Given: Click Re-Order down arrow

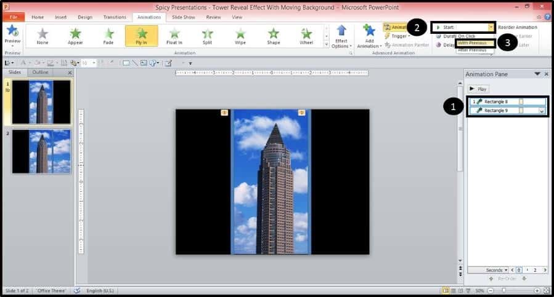Looking at the screenshot, I should (524, 279).
